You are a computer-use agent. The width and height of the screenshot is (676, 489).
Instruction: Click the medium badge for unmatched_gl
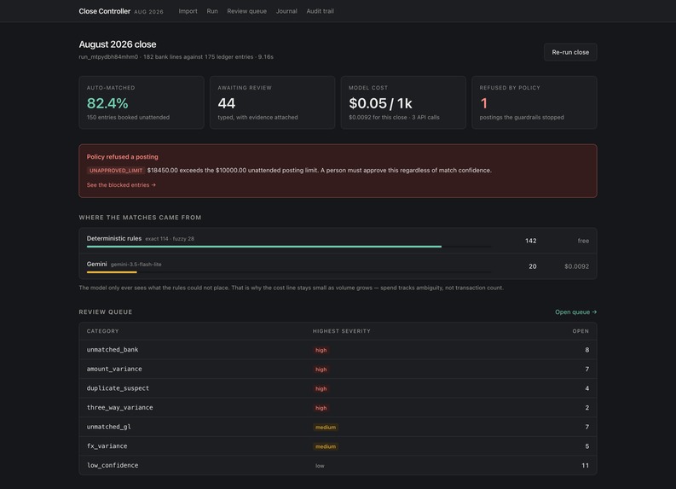326,428
